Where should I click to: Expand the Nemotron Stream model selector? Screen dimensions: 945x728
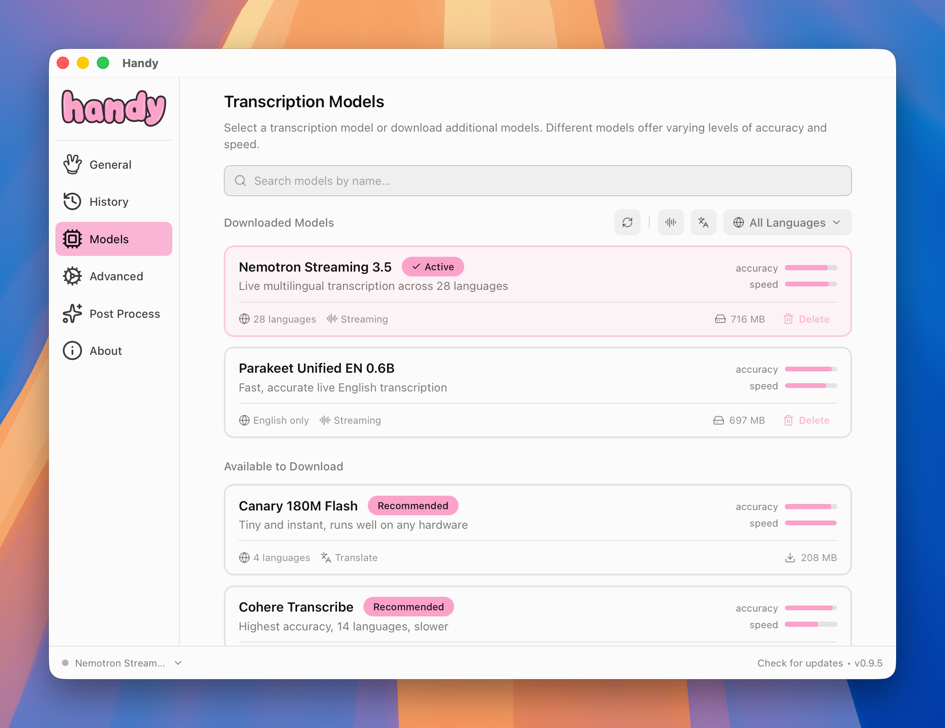[x=122, y=663]
